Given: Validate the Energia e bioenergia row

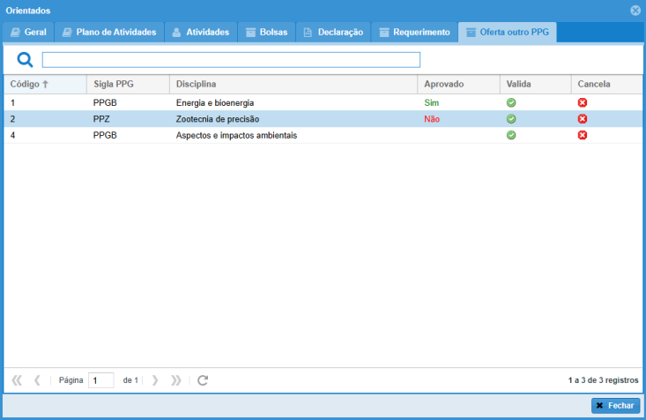Looking at the screenshot, I should tap(511, 103).
